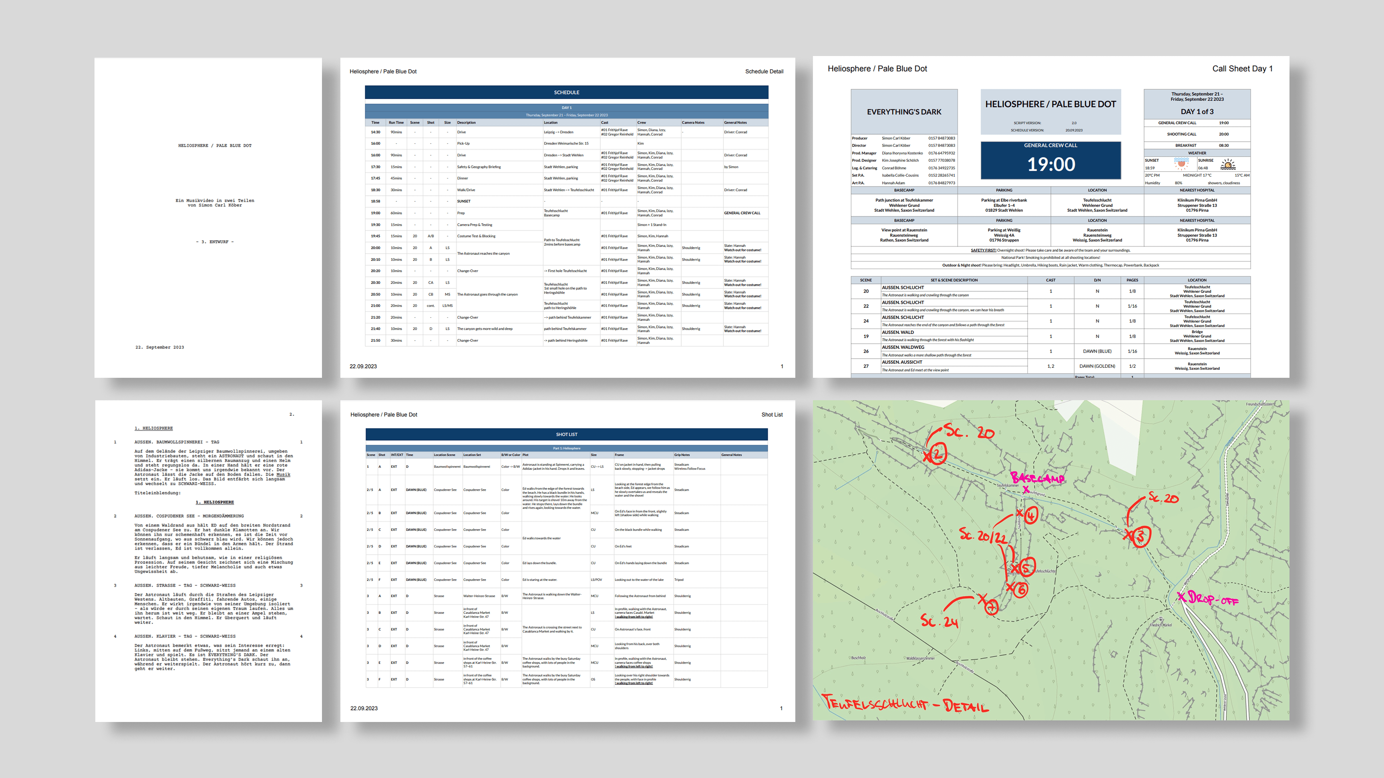
Task: Click the dark blue SCHEDULE header bar
Action: tap(566, 92)
